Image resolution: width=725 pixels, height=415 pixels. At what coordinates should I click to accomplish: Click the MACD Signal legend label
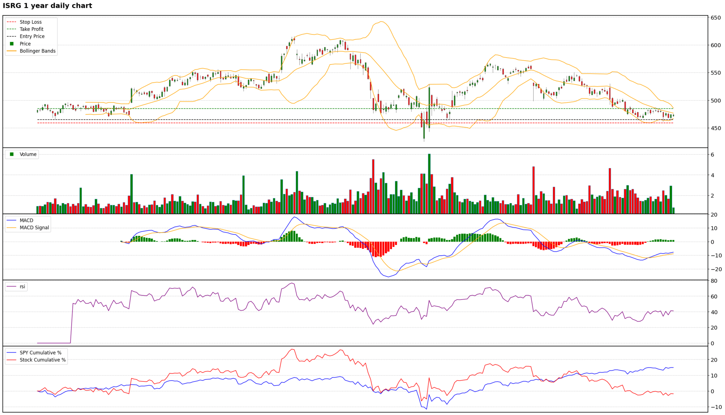34,228
